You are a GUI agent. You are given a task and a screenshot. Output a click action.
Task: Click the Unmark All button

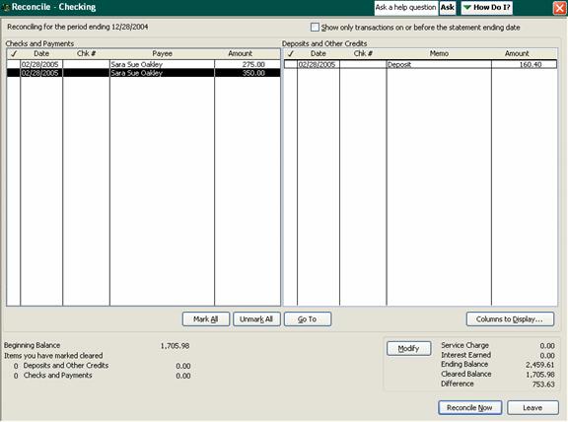pos(256,319)
